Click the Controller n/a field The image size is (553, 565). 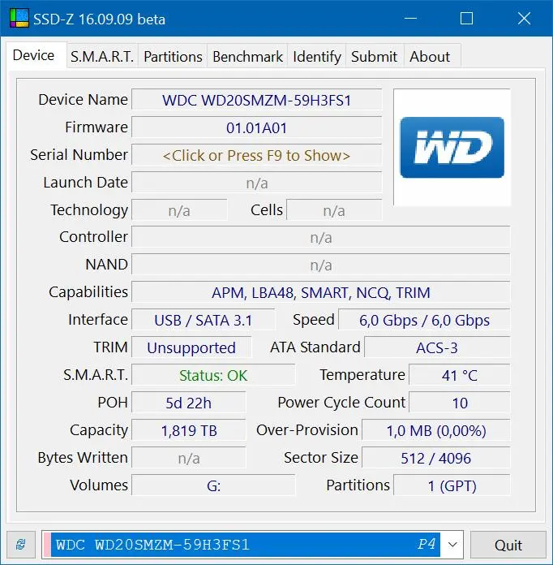[321, 238]
